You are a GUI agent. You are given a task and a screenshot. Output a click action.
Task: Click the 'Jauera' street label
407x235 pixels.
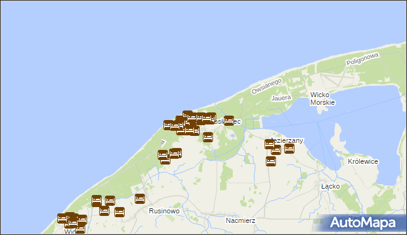(x=281, y=98)
